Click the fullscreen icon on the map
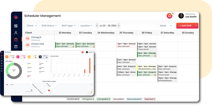212x107 pixels. pyautogui.click(x=91, y=85)
